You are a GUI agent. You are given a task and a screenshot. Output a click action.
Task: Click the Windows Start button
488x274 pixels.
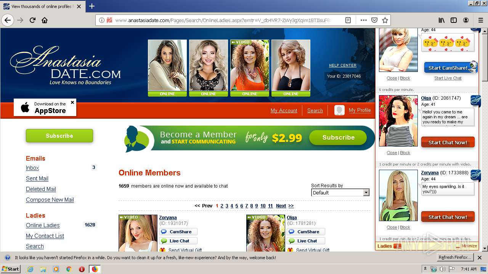click(11, 269)
